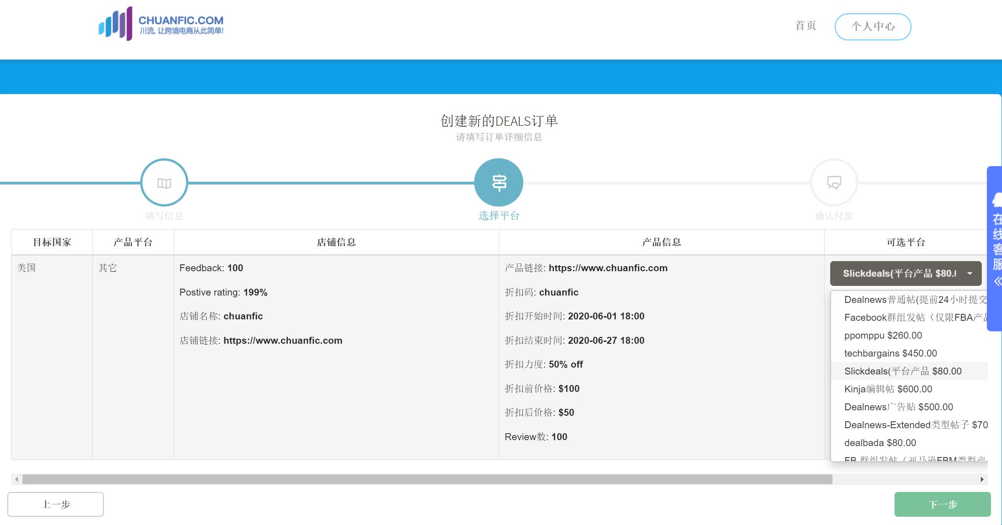1002x525 pixels.
Task: Click the 确认付款 step label
Action: [x=834, y=216]
